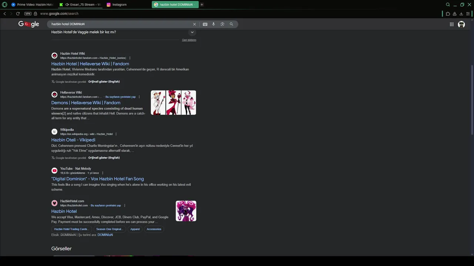Open the Hazbin Hotel Trading Cards sitelink

click(x=71, y=229)
